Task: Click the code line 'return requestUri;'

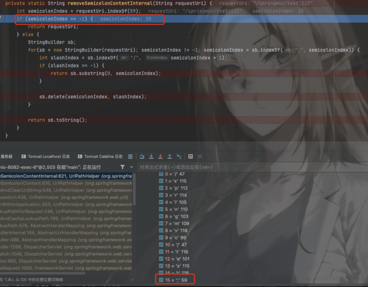Action: [x=53, y=27]
